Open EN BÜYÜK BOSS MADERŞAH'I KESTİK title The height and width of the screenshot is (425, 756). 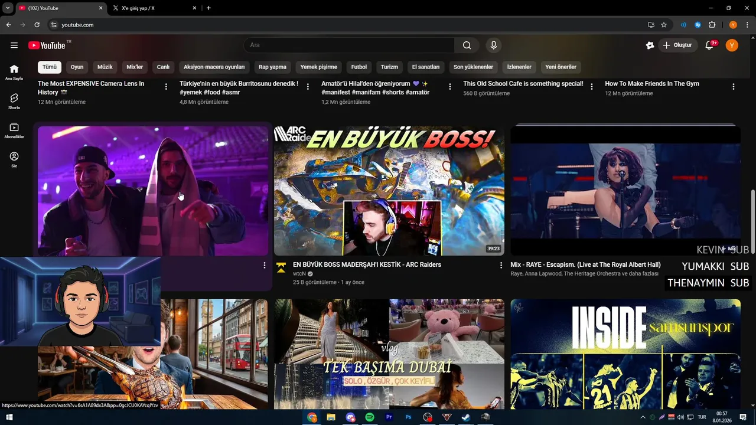pyautogui.click(x=367, y=264)
